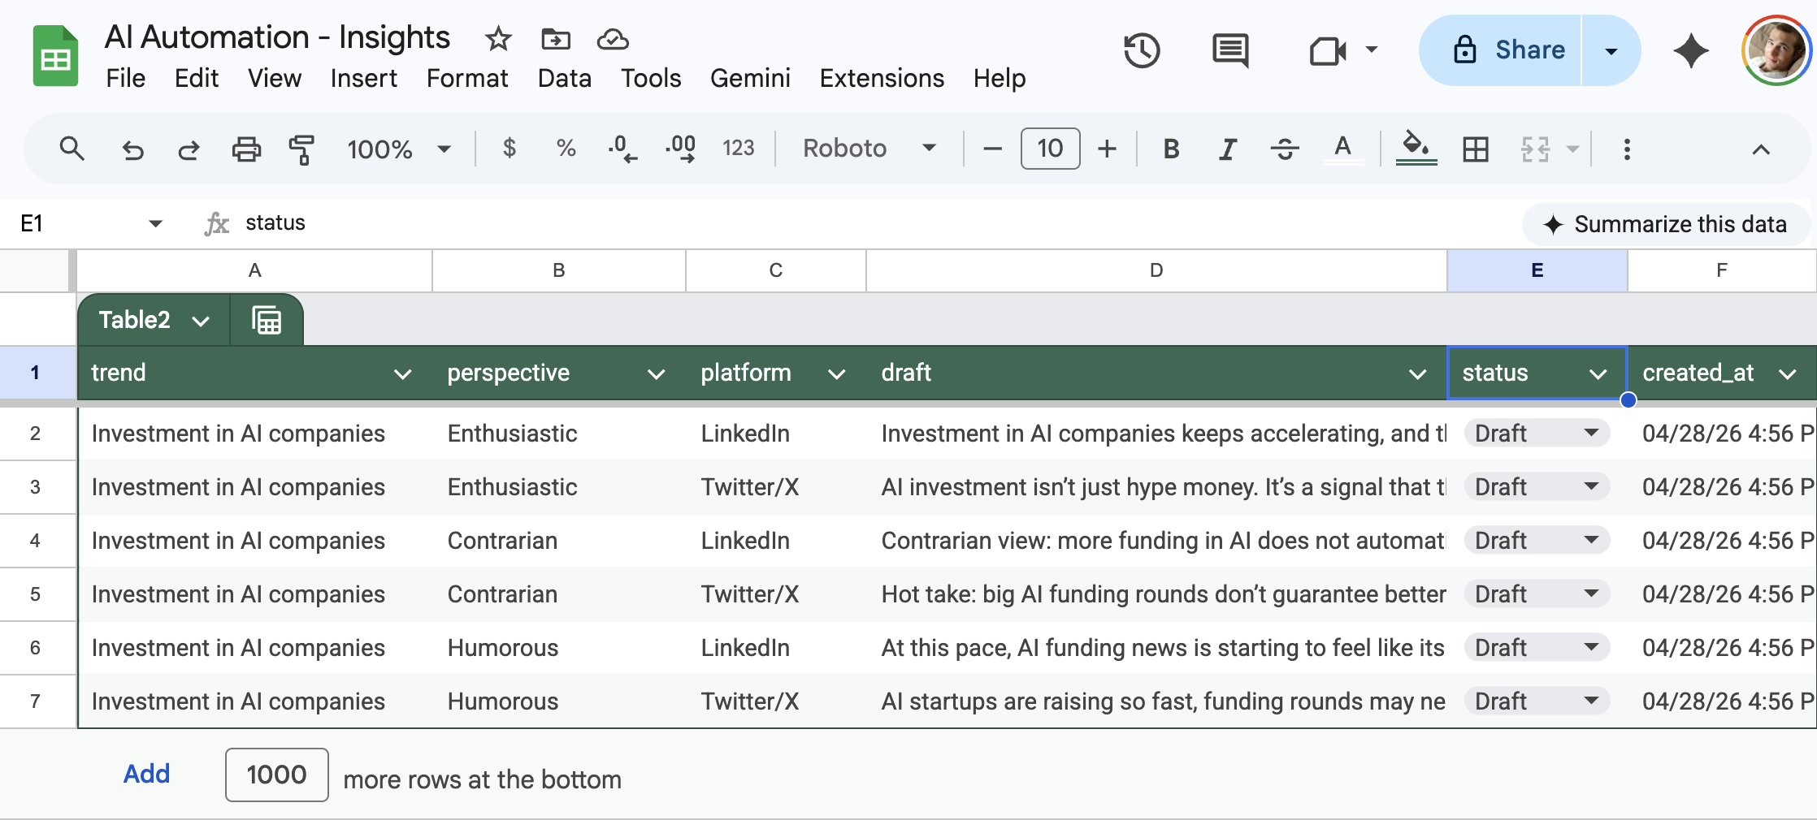Image resolution: width=1817 pixels, height=820 pixels.
Task: Star the AI Automation document
Action: click(497, 38)
